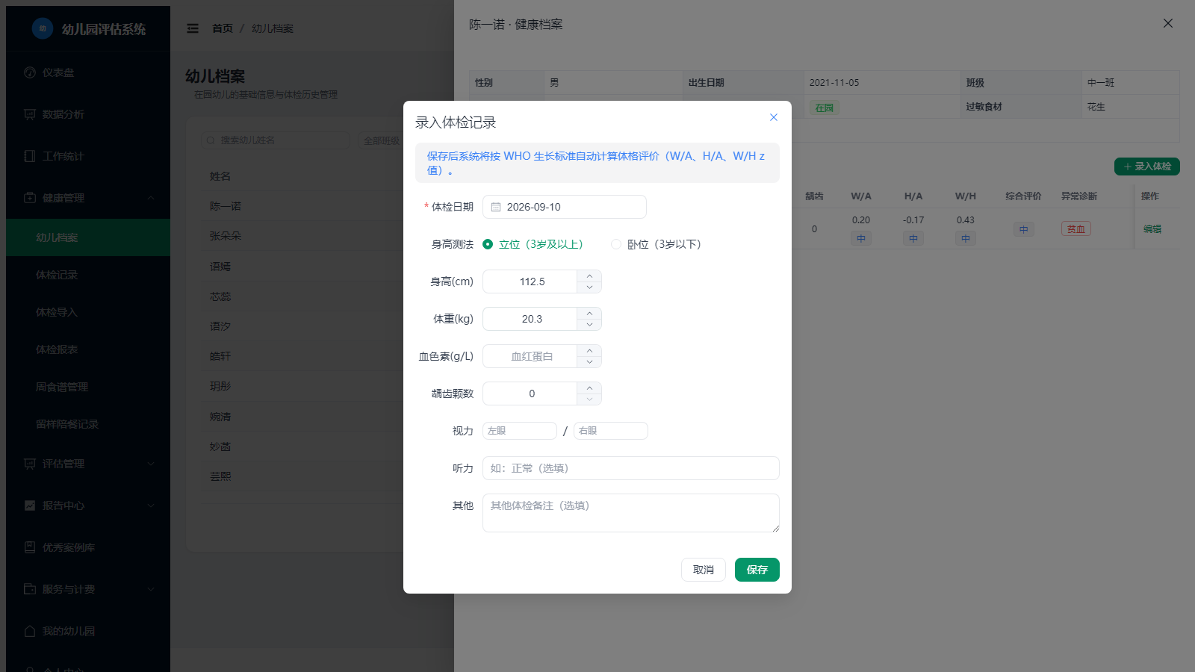Increase 体重(kg) value with up arrow
The image size is (1195, 672).
point(589,313)
